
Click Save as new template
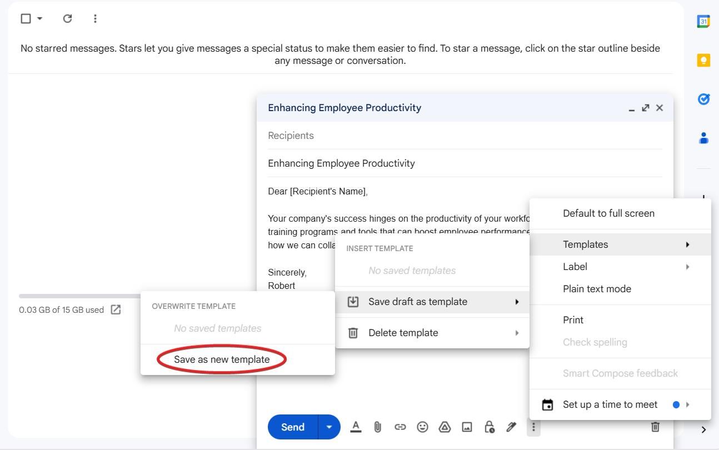coord(221,359)
